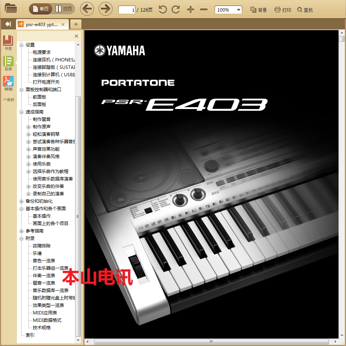Select the psr-e403 ypt... document tab

point(42,25)
